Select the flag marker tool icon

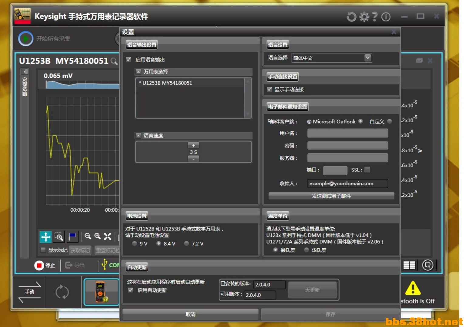[72, 236]
